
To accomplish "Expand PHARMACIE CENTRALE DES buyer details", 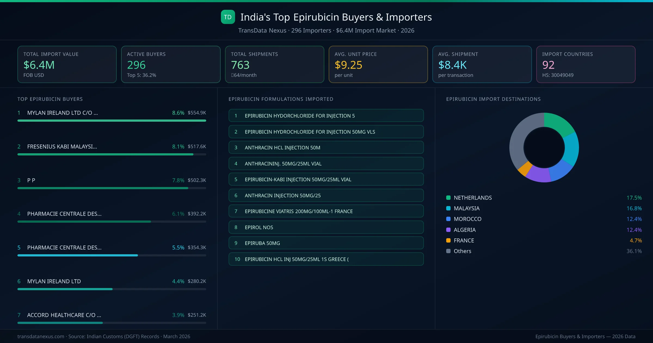I will tap(64, 214).
